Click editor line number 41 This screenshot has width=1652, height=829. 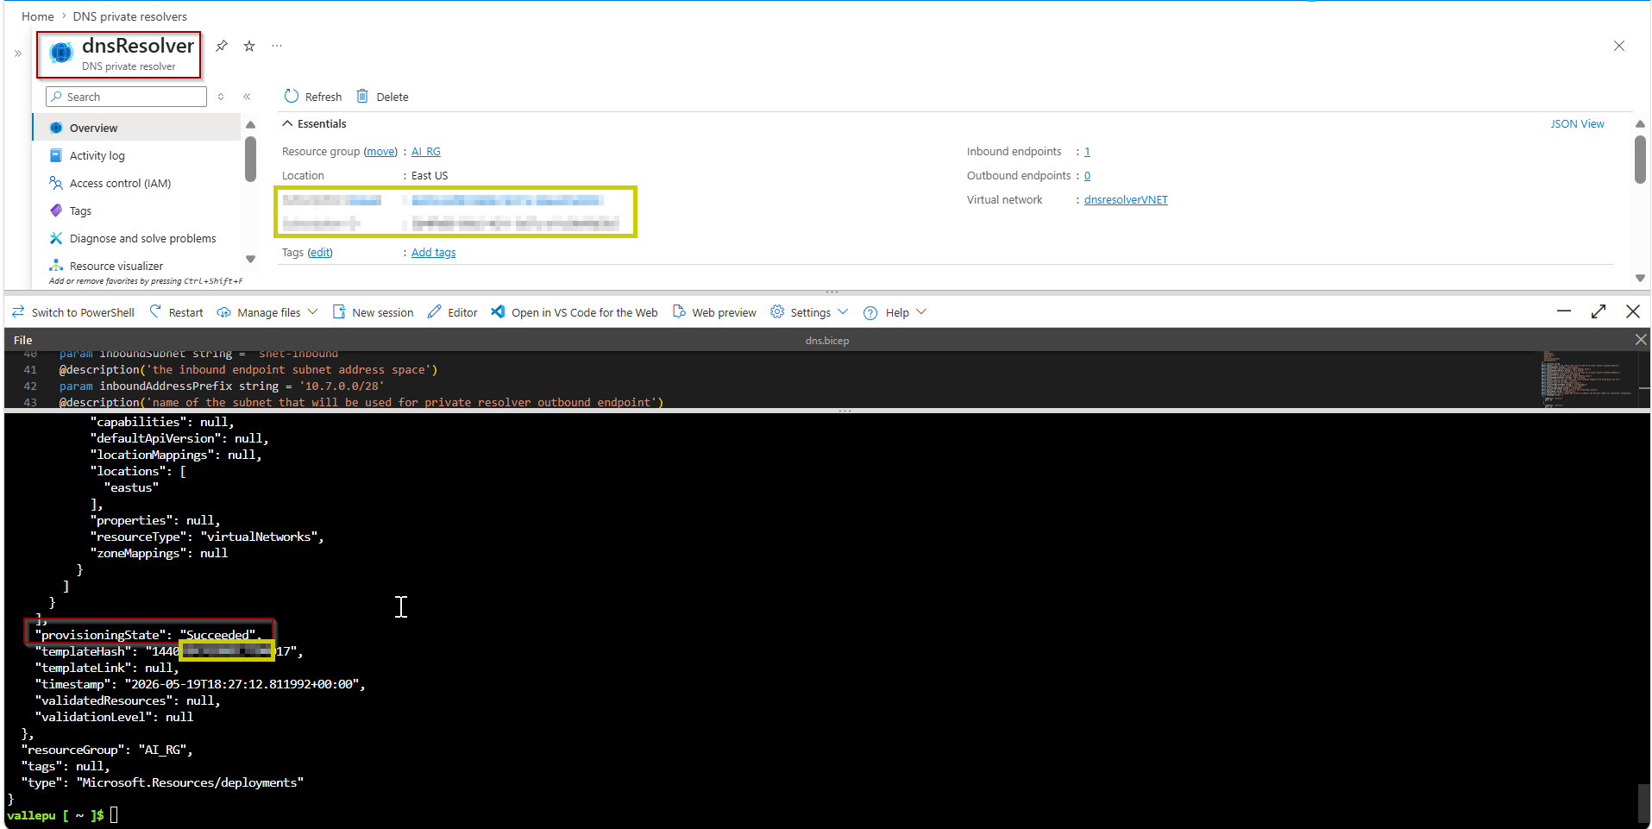pyautogui.click(x=30, y=370)
